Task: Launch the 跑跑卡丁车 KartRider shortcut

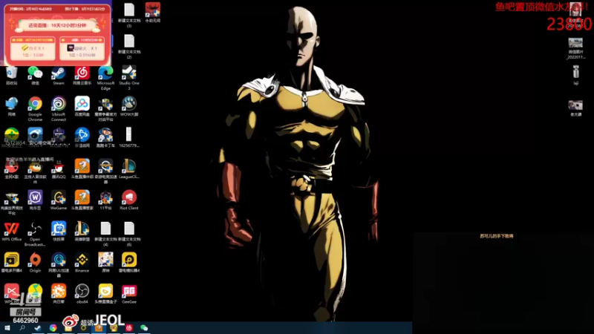Action: click(105, 137)
